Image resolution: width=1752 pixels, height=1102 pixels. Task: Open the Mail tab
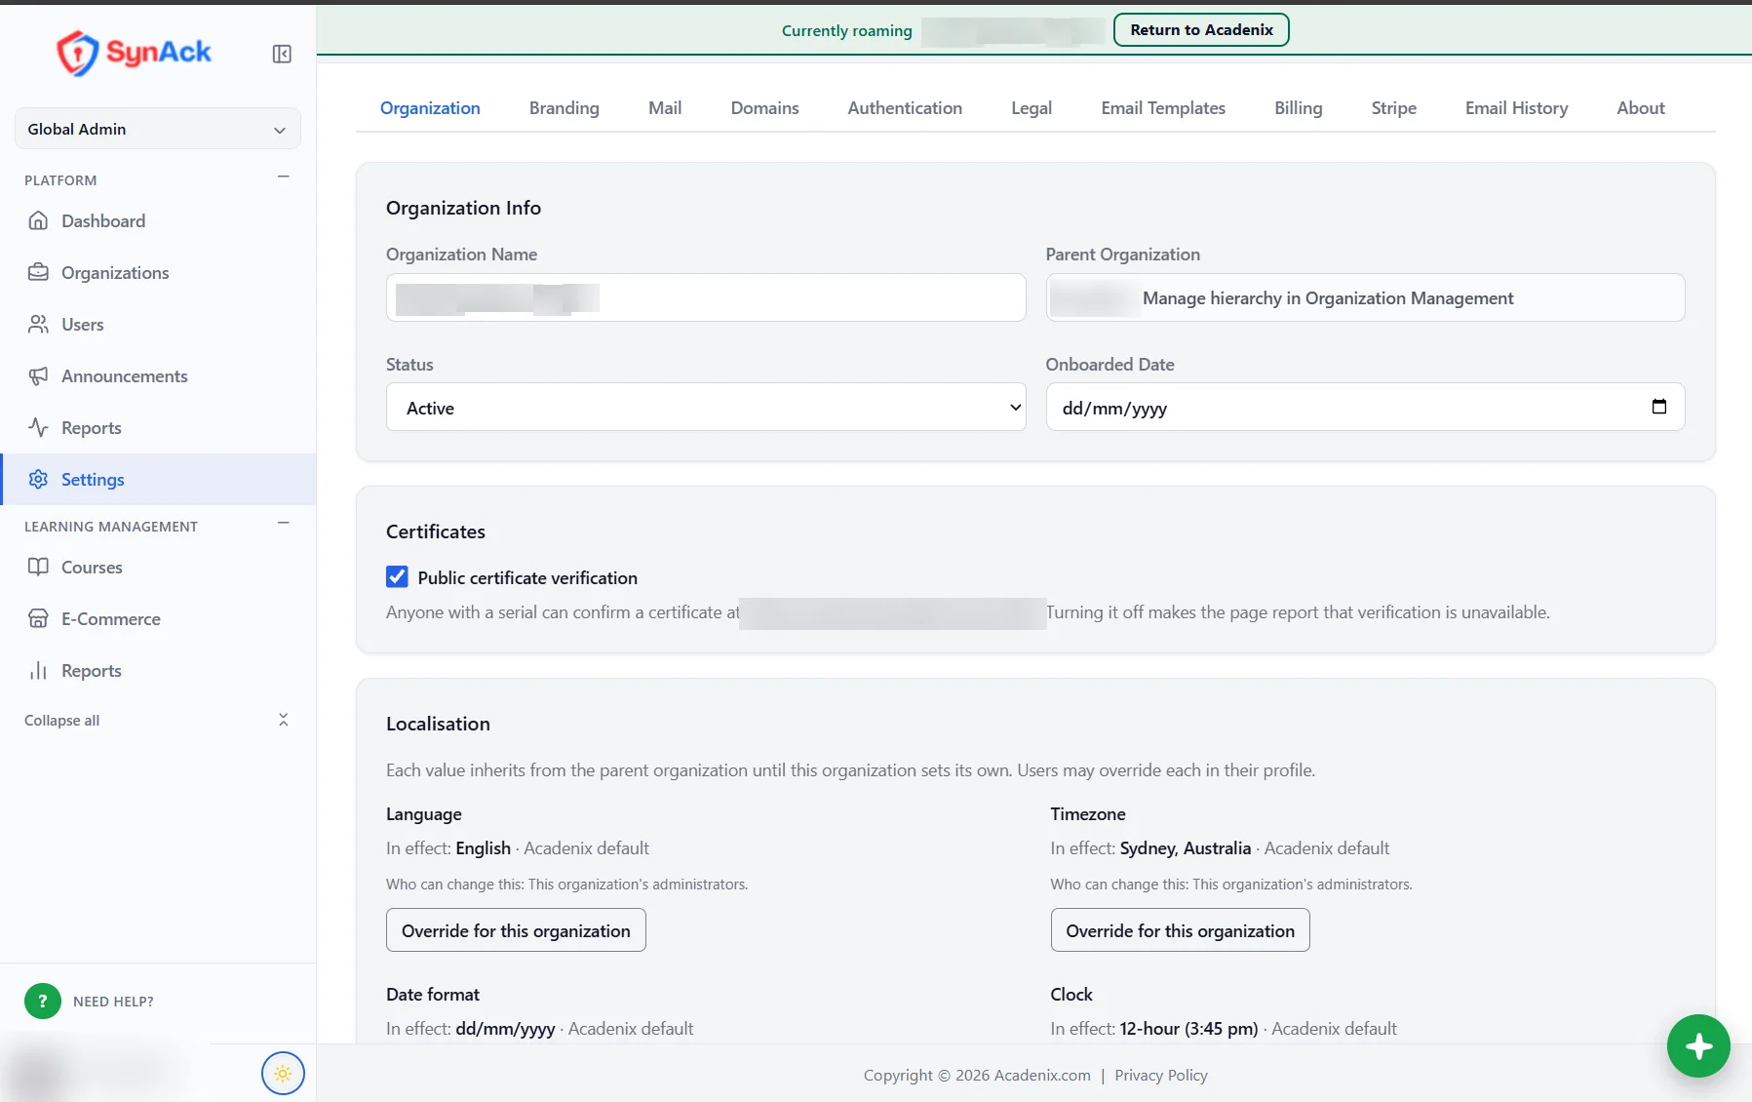[665, 108]
